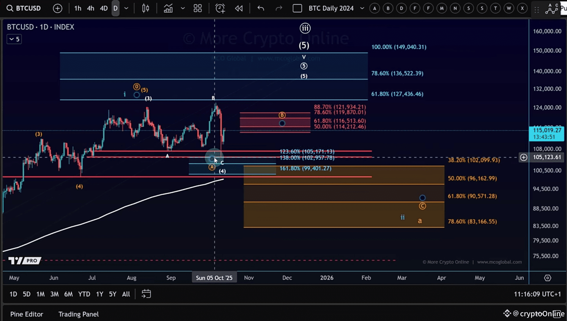Click the TradingView PRO logo
The image size is (567, 321).
coord(25,261)
